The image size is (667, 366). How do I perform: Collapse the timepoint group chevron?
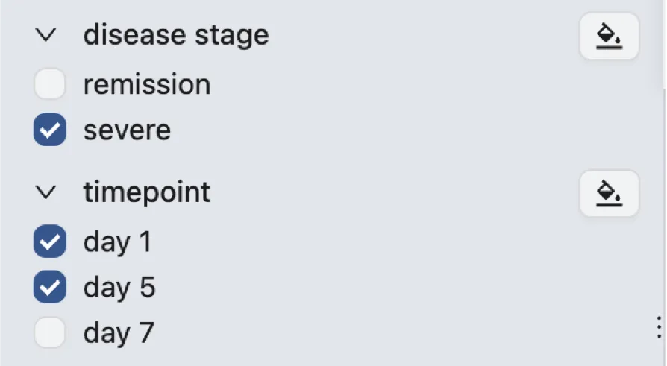(46, 193)
